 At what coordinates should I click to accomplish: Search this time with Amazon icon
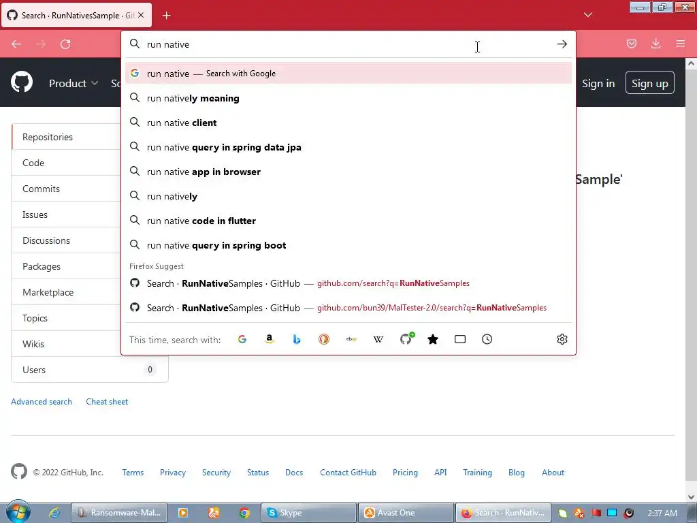270,339
